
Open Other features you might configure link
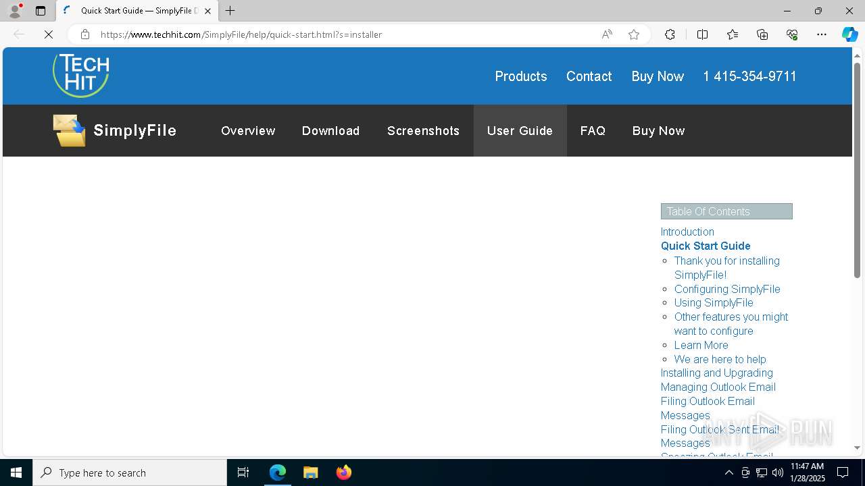point(731,323)
